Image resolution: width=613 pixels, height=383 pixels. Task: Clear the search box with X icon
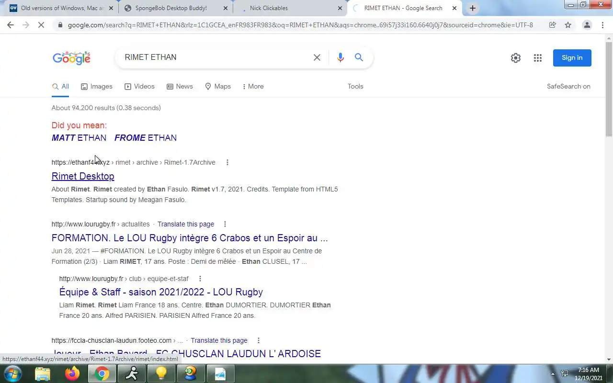click(317, 57)
